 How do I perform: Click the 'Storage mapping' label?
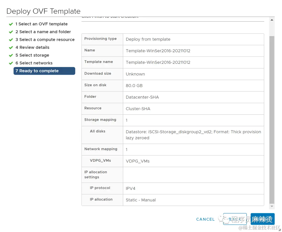tap(100, 120)
